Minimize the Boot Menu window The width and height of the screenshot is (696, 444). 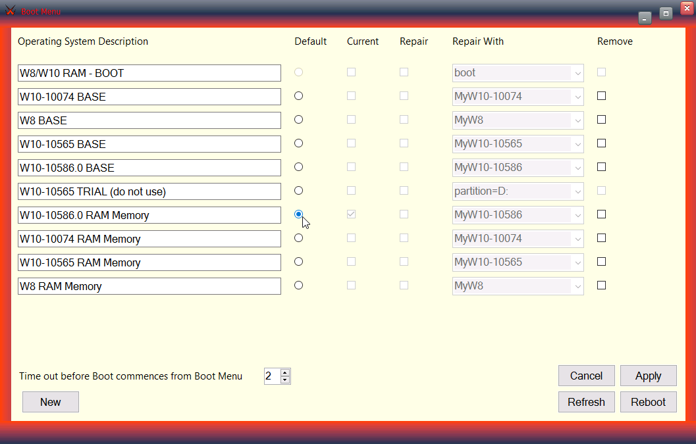point(645,18)
